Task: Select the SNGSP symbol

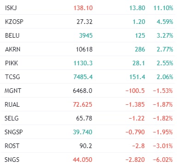Action: (14, 132)
